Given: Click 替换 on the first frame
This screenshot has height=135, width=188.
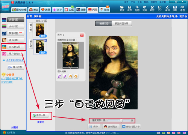Looking at the screenshot, I should coord(43,36).
